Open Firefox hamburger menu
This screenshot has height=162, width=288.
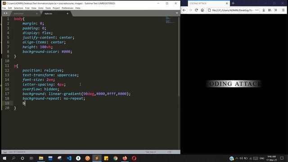click(283, 10)
